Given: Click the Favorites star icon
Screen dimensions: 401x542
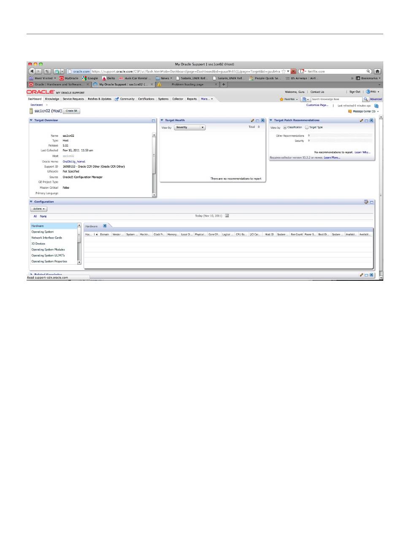Looking at the screenshot, I should pyautogui.click(x=281, y=99).
